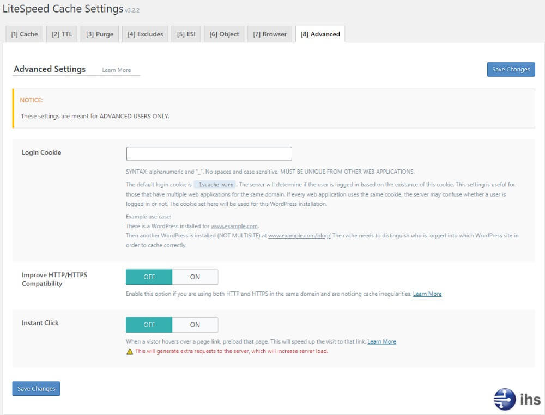Click the top Save Changes button
Viewport: 545px width, 415px height.
(x=511, y=69)
